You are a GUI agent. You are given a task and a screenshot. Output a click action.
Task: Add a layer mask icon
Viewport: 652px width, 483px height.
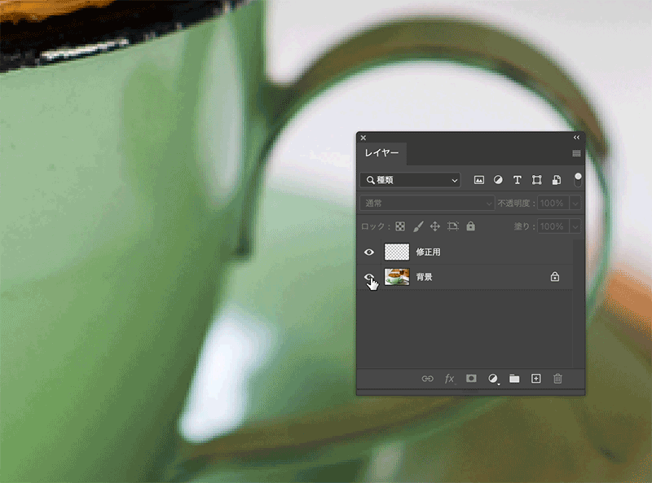pos(471,378)
